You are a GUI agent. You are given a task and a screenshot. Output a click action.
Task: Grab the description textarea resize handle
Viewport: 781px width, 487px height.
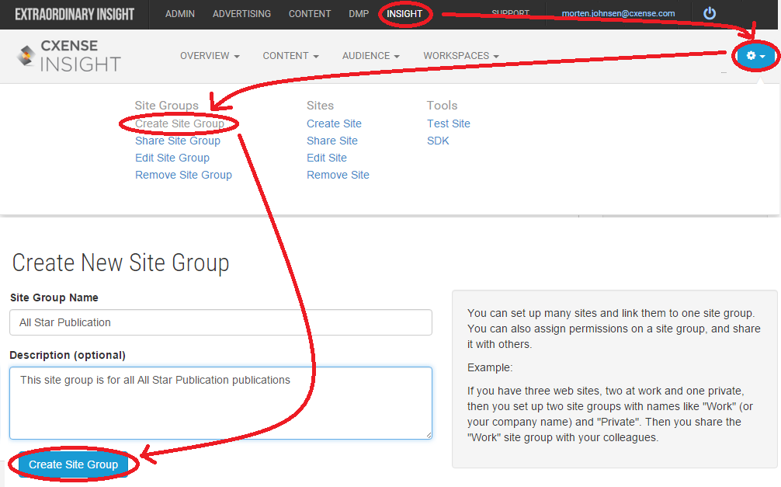coord(429,436)
